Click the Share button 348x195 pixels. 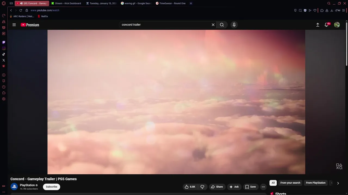pos(217,187)
